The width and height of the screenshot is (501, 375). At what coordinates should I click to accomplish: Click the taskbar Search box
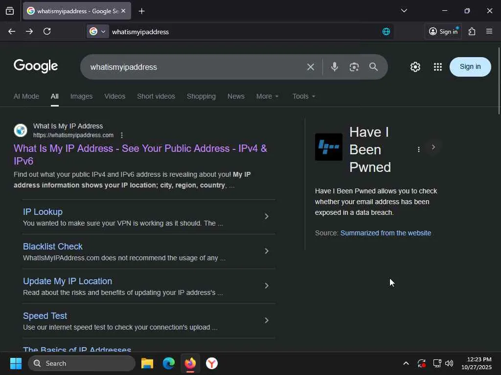(82, 363)
